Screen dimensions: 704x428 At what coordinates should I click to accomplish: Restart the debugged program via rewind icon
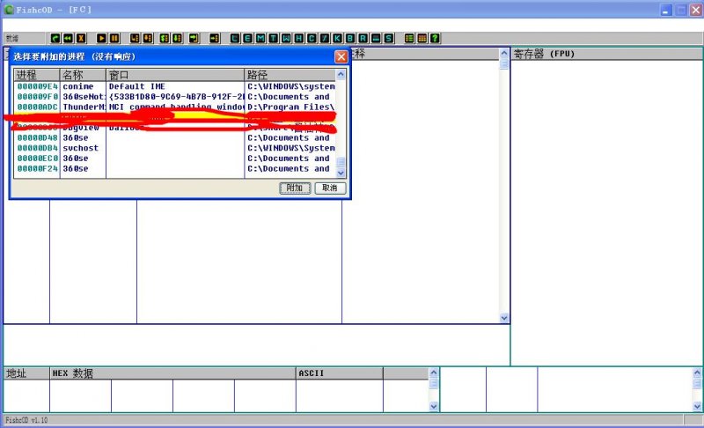point(68,38)
